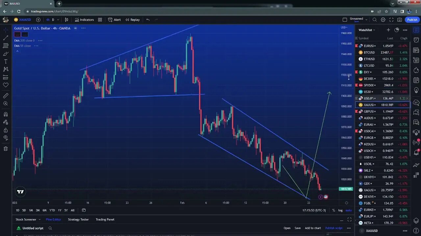Click the Publish script link

[x=334, y=228]
